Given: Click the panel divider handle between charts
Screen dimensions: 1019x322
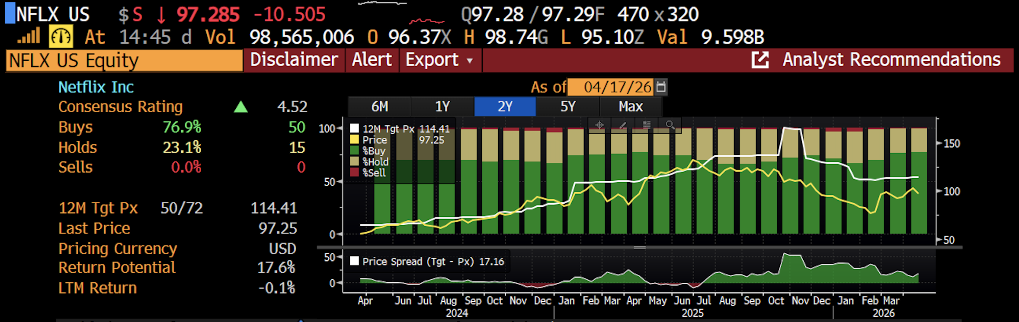Looking at the screenshot, I should point(640,247).
